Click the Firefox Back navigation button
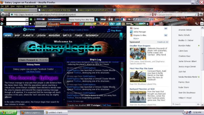Image resolution: width=204 pixels, height=115 pixels. click(3, 15)
